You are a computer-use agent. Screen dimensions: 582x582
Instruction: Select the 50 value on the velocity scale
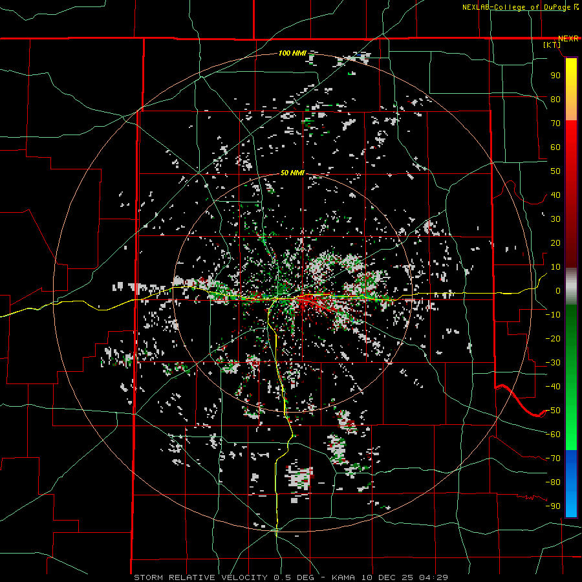pyautogui.click(x=555, y=171)
